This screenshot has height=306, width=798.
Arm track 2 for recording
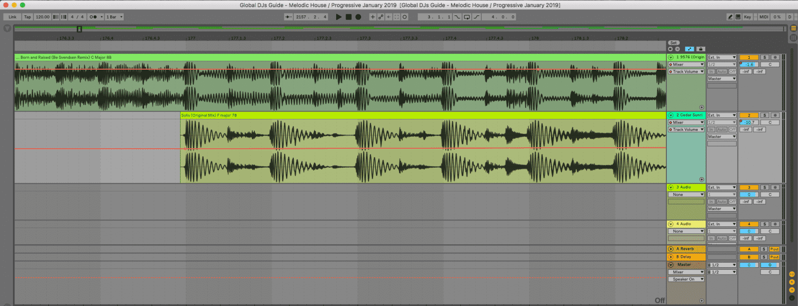tap(775, 115)
